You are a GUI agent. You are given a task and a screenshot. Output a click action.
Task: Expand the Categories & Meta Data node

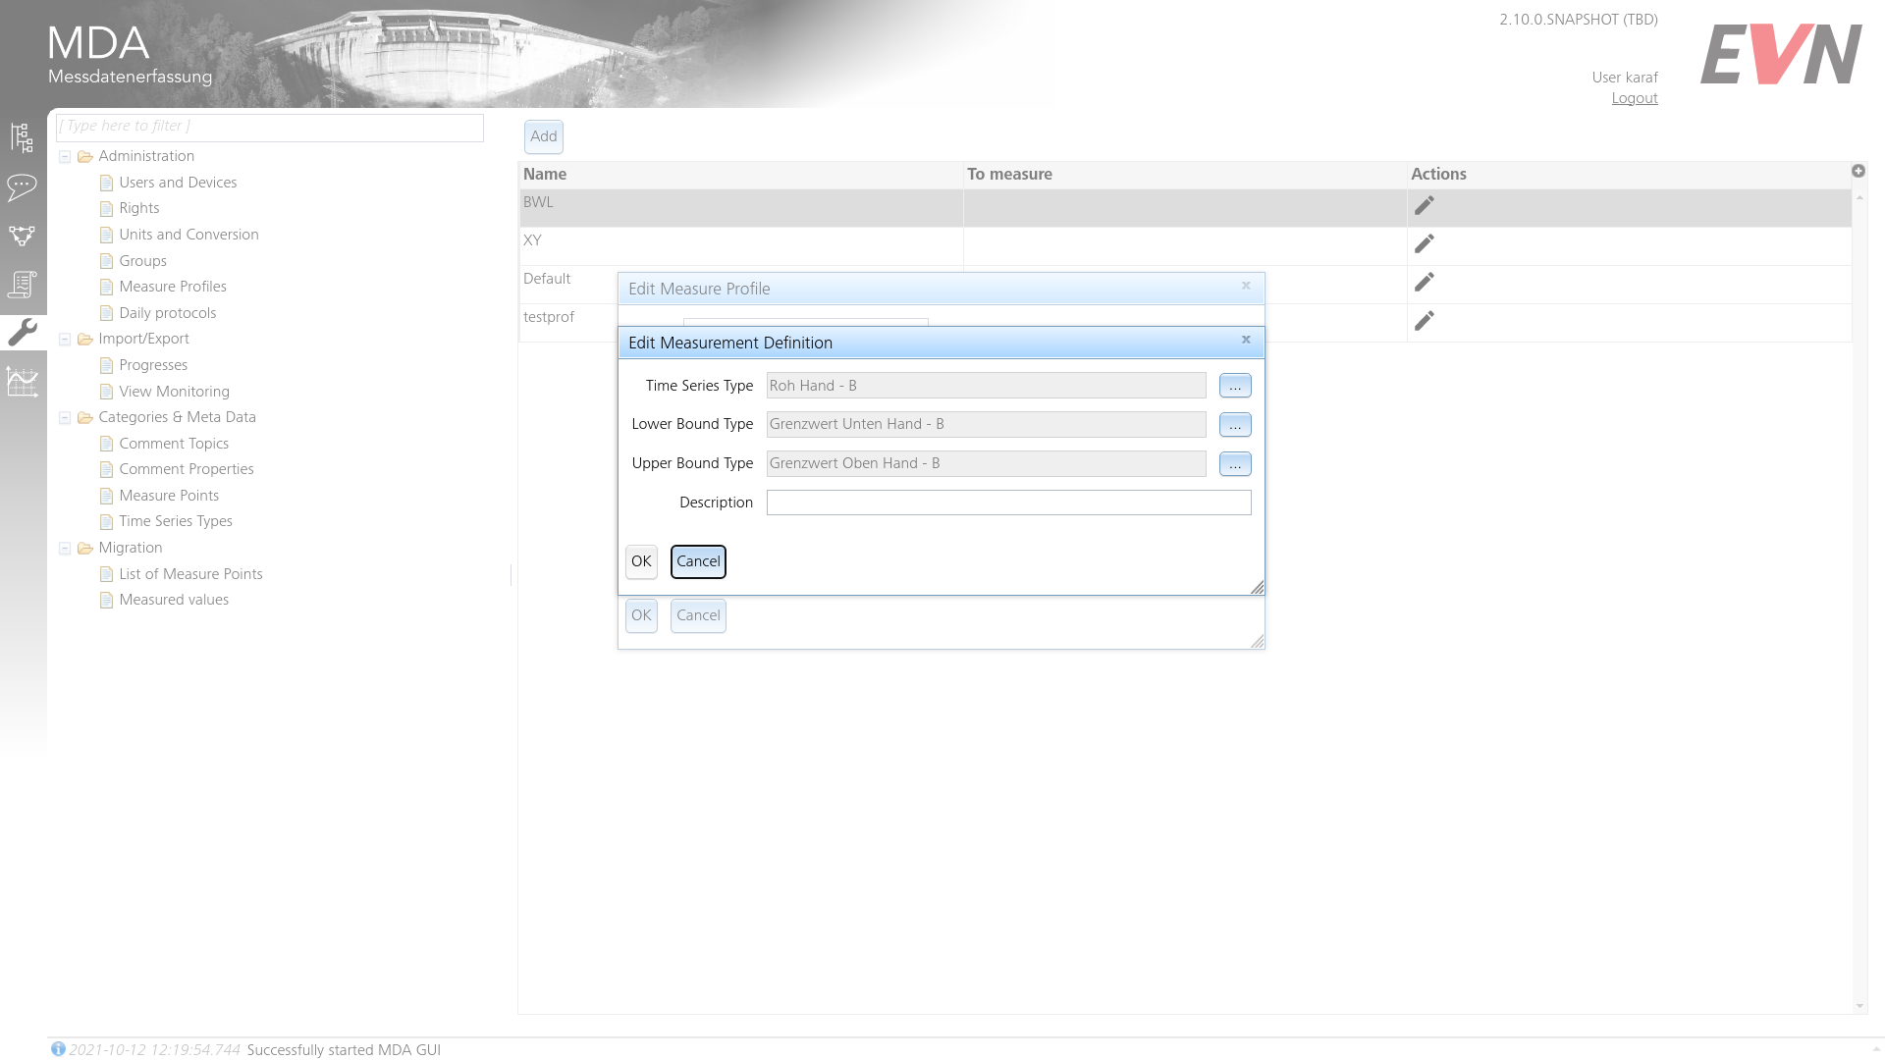(66, 417)
